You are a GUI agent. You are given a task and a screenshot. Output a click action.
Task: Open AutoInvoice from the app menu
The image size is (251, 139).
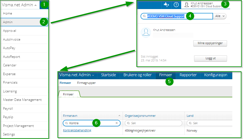[x=24, y=39]
